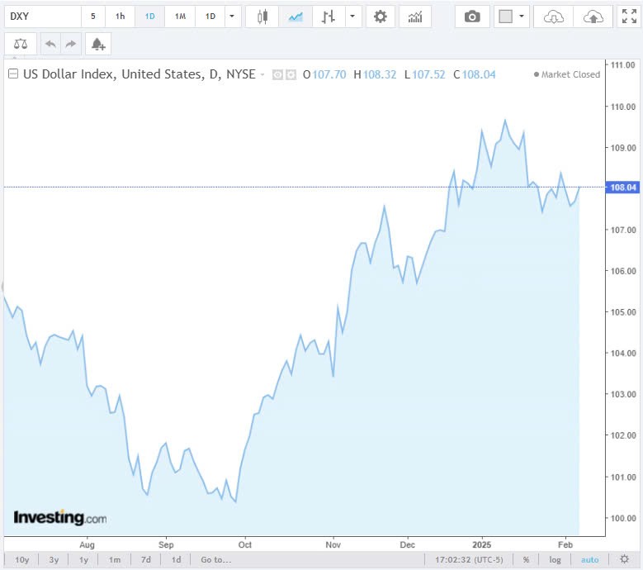Image resolution: width=643 pixels, height=570 pixels.
Task: Open the indicators chart icon
Action: click(415, 17)
